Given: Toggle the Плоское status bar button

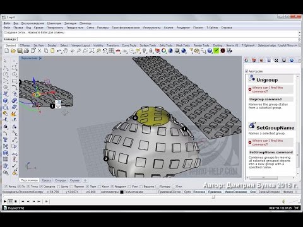Looking at the screenshot, I should [199, 192].
